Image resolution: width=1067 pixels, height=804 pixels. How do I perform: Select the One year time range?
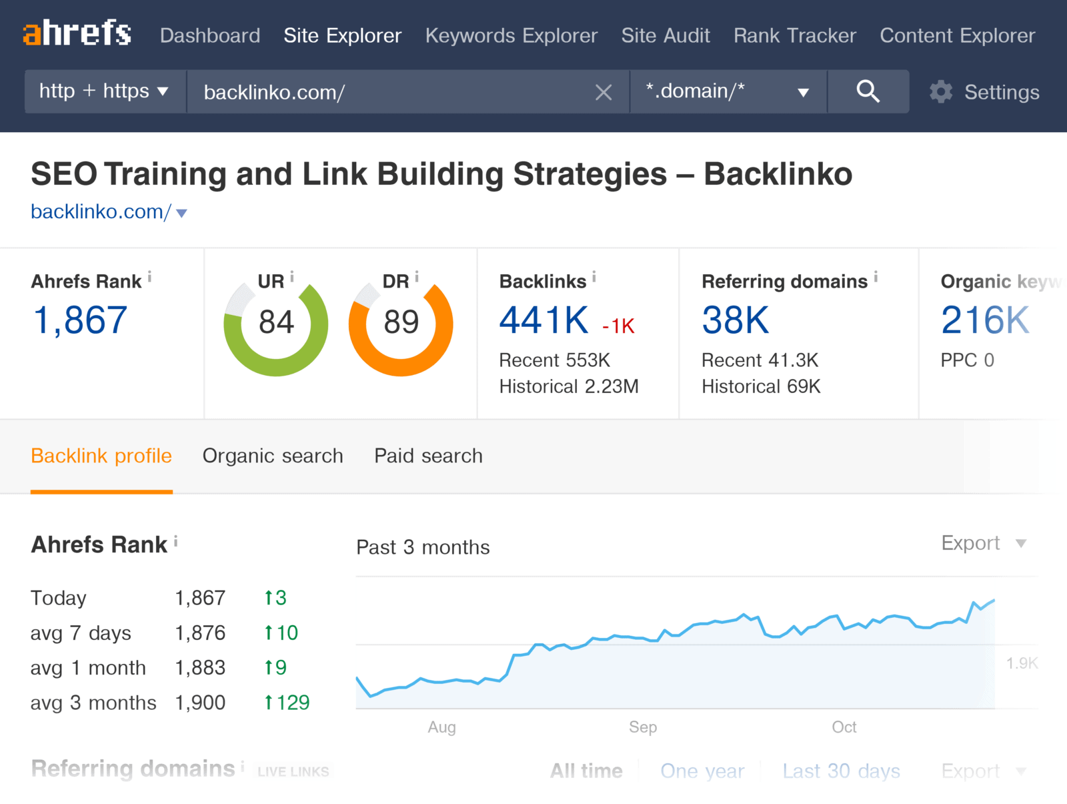pos(702,771)
